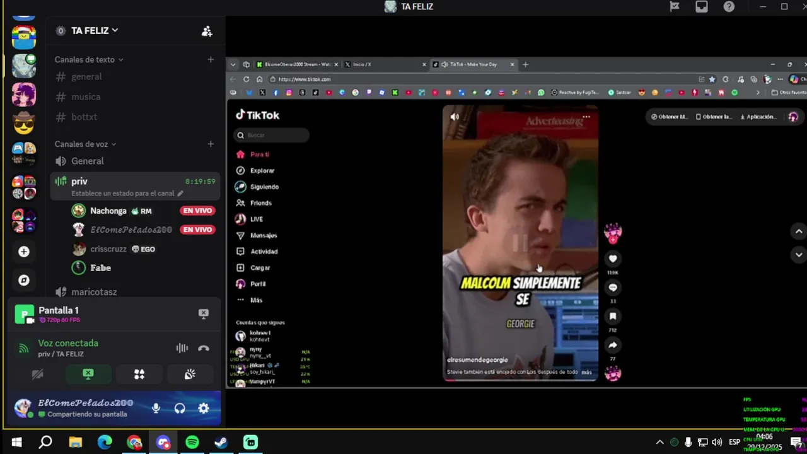Screen dimensions: 807x454
Task: Open ElComePelados200 user profile avatar
Action: coord(23,408)
